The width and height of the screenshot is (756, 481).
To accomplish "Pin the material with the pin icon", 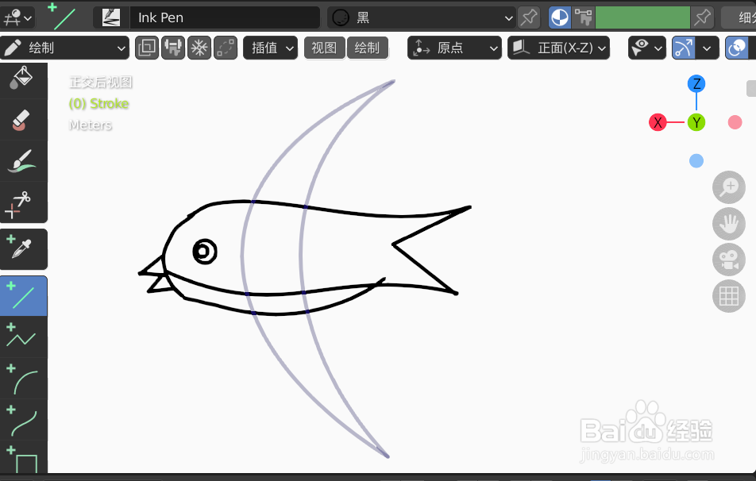I will pyautogui.click(x=528, y=17).
